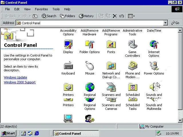Viewport: 183px width, 137px height.
Task: Open the Edit menu
Action: coord(17,9)
